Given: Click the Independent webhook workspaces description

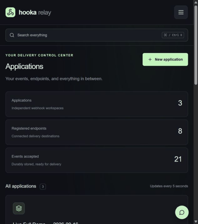Looking at the screenshot, I should 37,108.
